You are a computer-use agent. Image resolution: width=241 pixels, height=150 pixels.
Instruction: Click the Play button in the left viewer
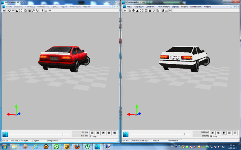pos(103,133)
